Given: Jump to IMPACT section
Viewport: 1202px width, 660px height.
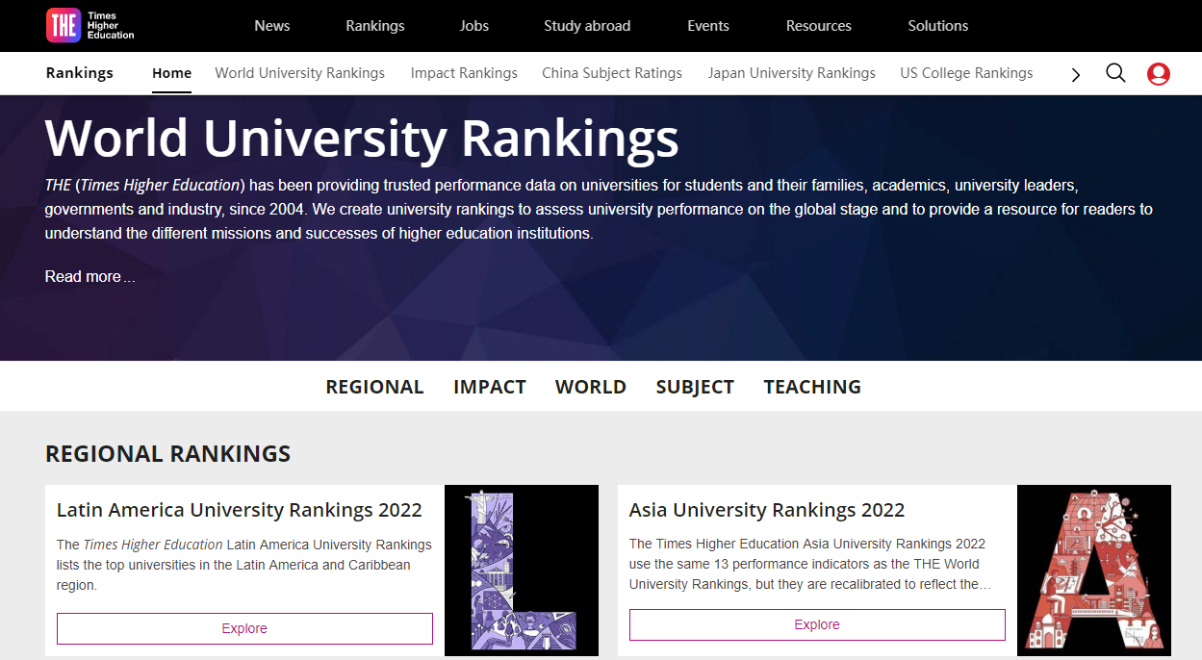Looking at the screenshot, I should click(490, 387).
